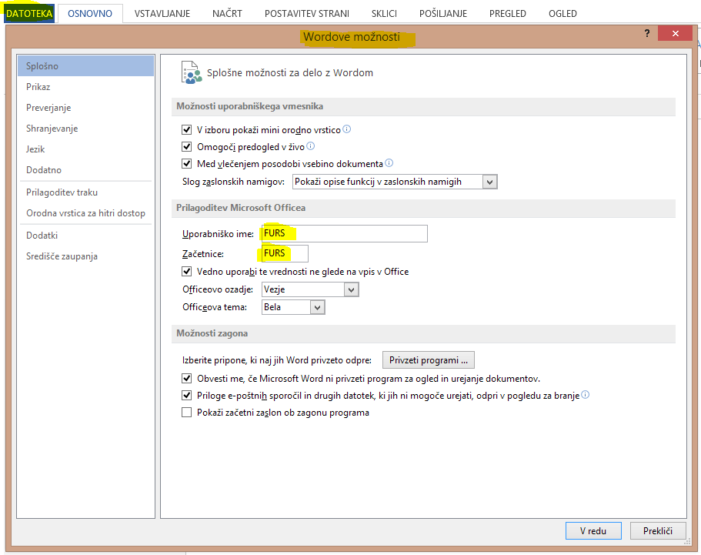
Task: Open Officeovo ozadje dropdown showing Vezje
Action: pyautogui.click(x=310, y=289)
